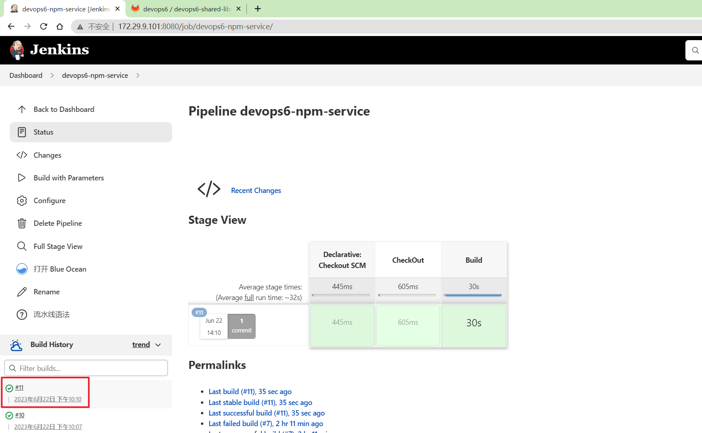The width and height of the screenshot is (702, 433).
Task: Click the Checkout SCM average progress bar
Action: (341, 295)
